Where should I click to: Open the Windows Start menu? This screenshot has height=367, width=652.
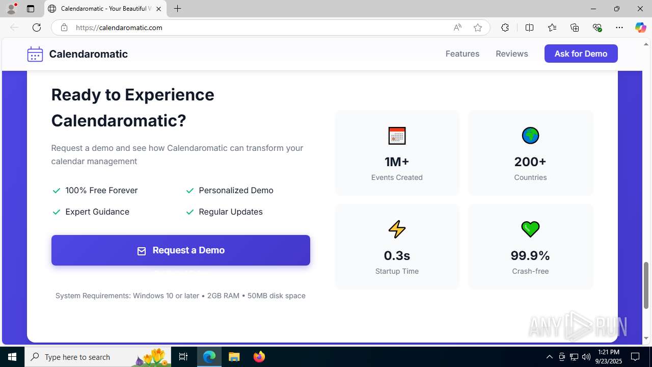(x=12, y=357)
